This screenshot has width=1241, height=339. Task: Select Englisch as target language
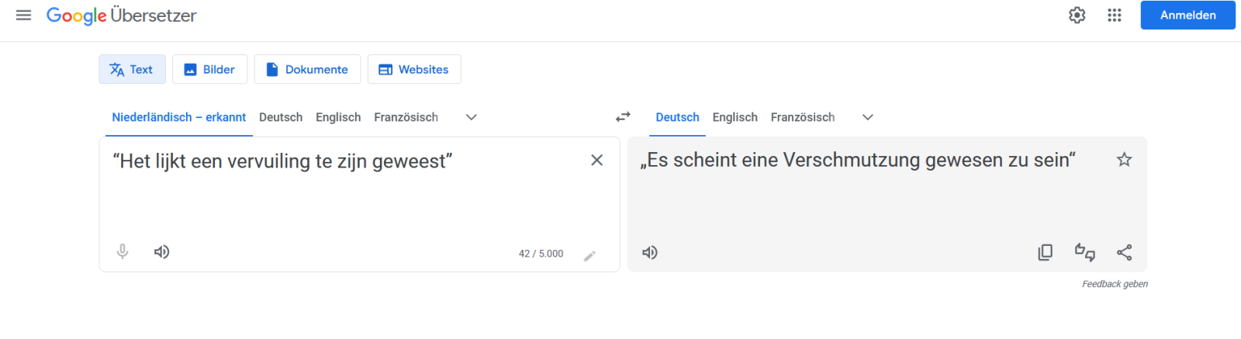735,117
